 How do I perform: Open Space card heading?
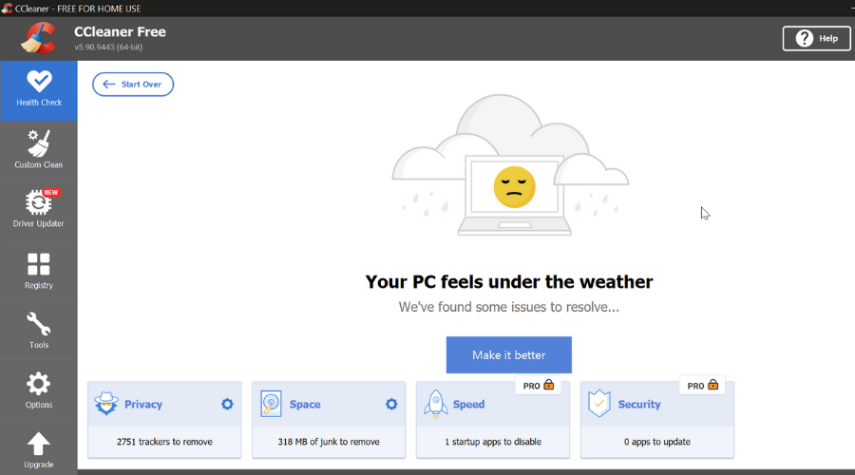click(305, 404)
